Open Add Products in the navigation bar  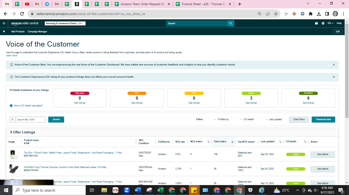coord(18,32)
